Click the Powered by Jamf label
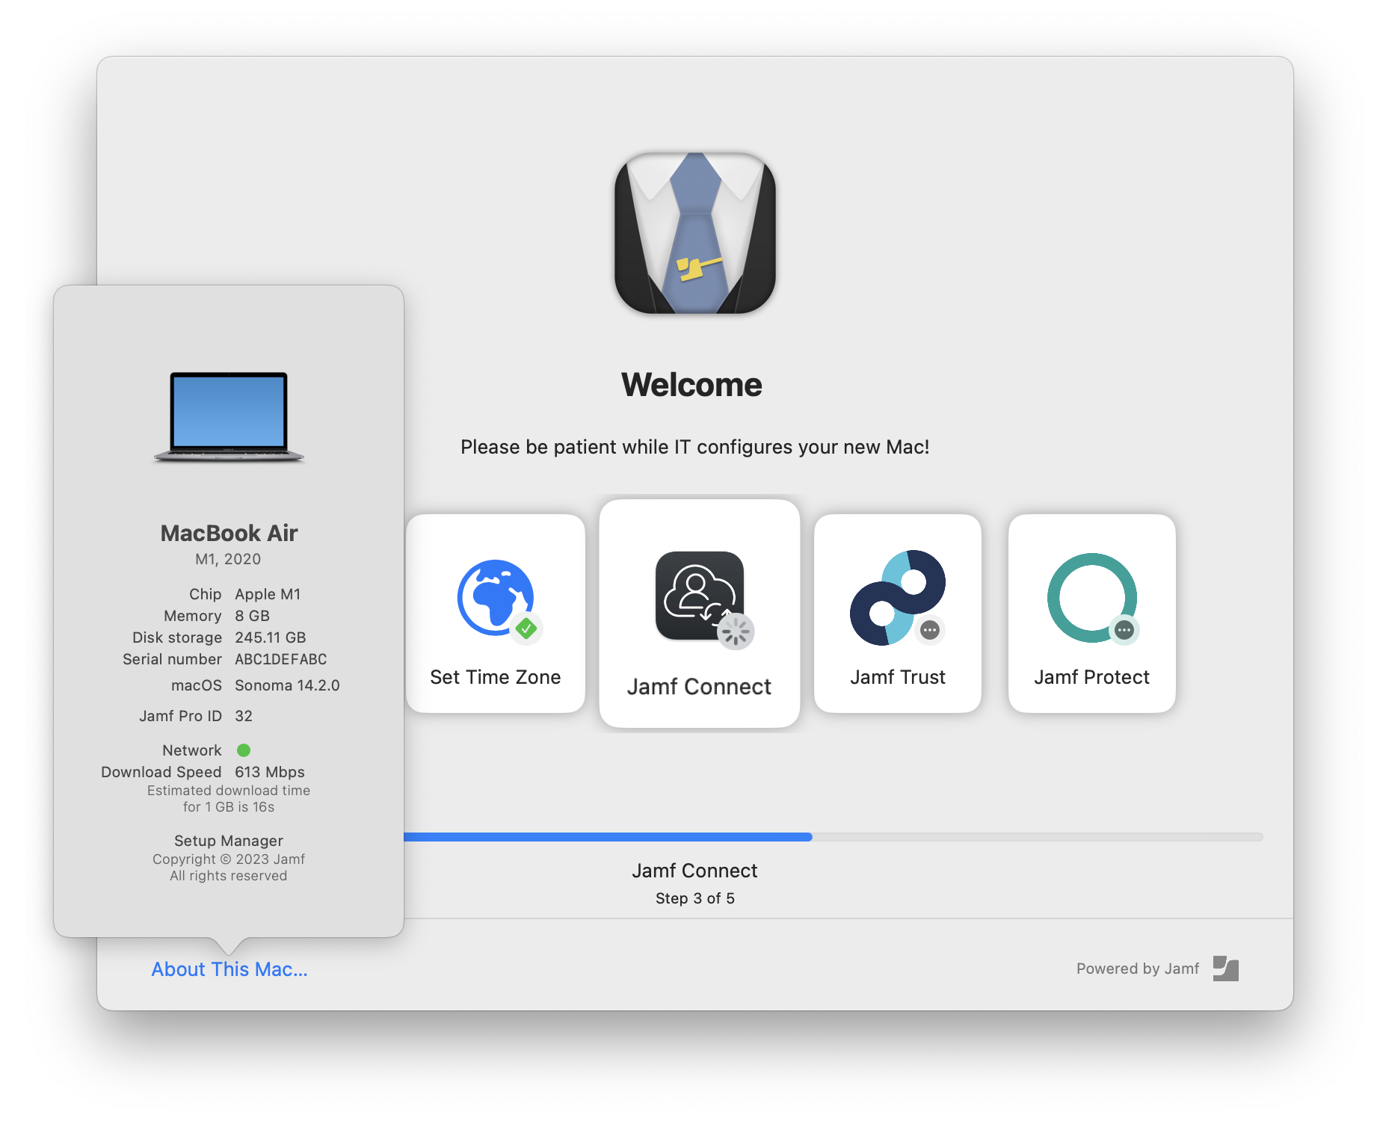 pyautogui.click(x=1137, y=968)
